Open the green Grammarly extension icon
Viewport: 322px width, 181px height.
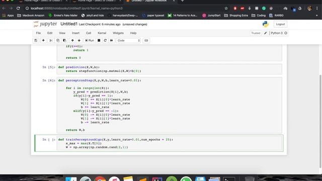[x=264, y=9]
